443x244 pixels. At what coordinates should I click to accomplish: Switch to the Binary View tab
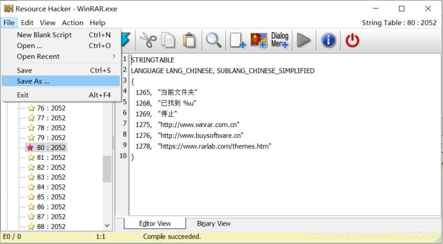(213, 224)
